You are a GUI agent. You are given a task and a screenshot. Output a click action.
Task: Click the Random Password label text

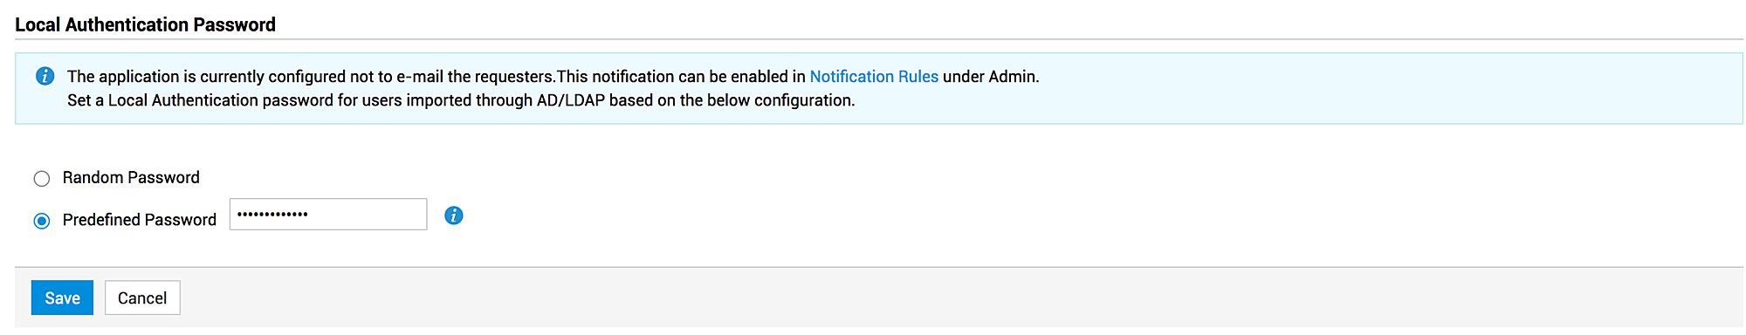(131, 177)
